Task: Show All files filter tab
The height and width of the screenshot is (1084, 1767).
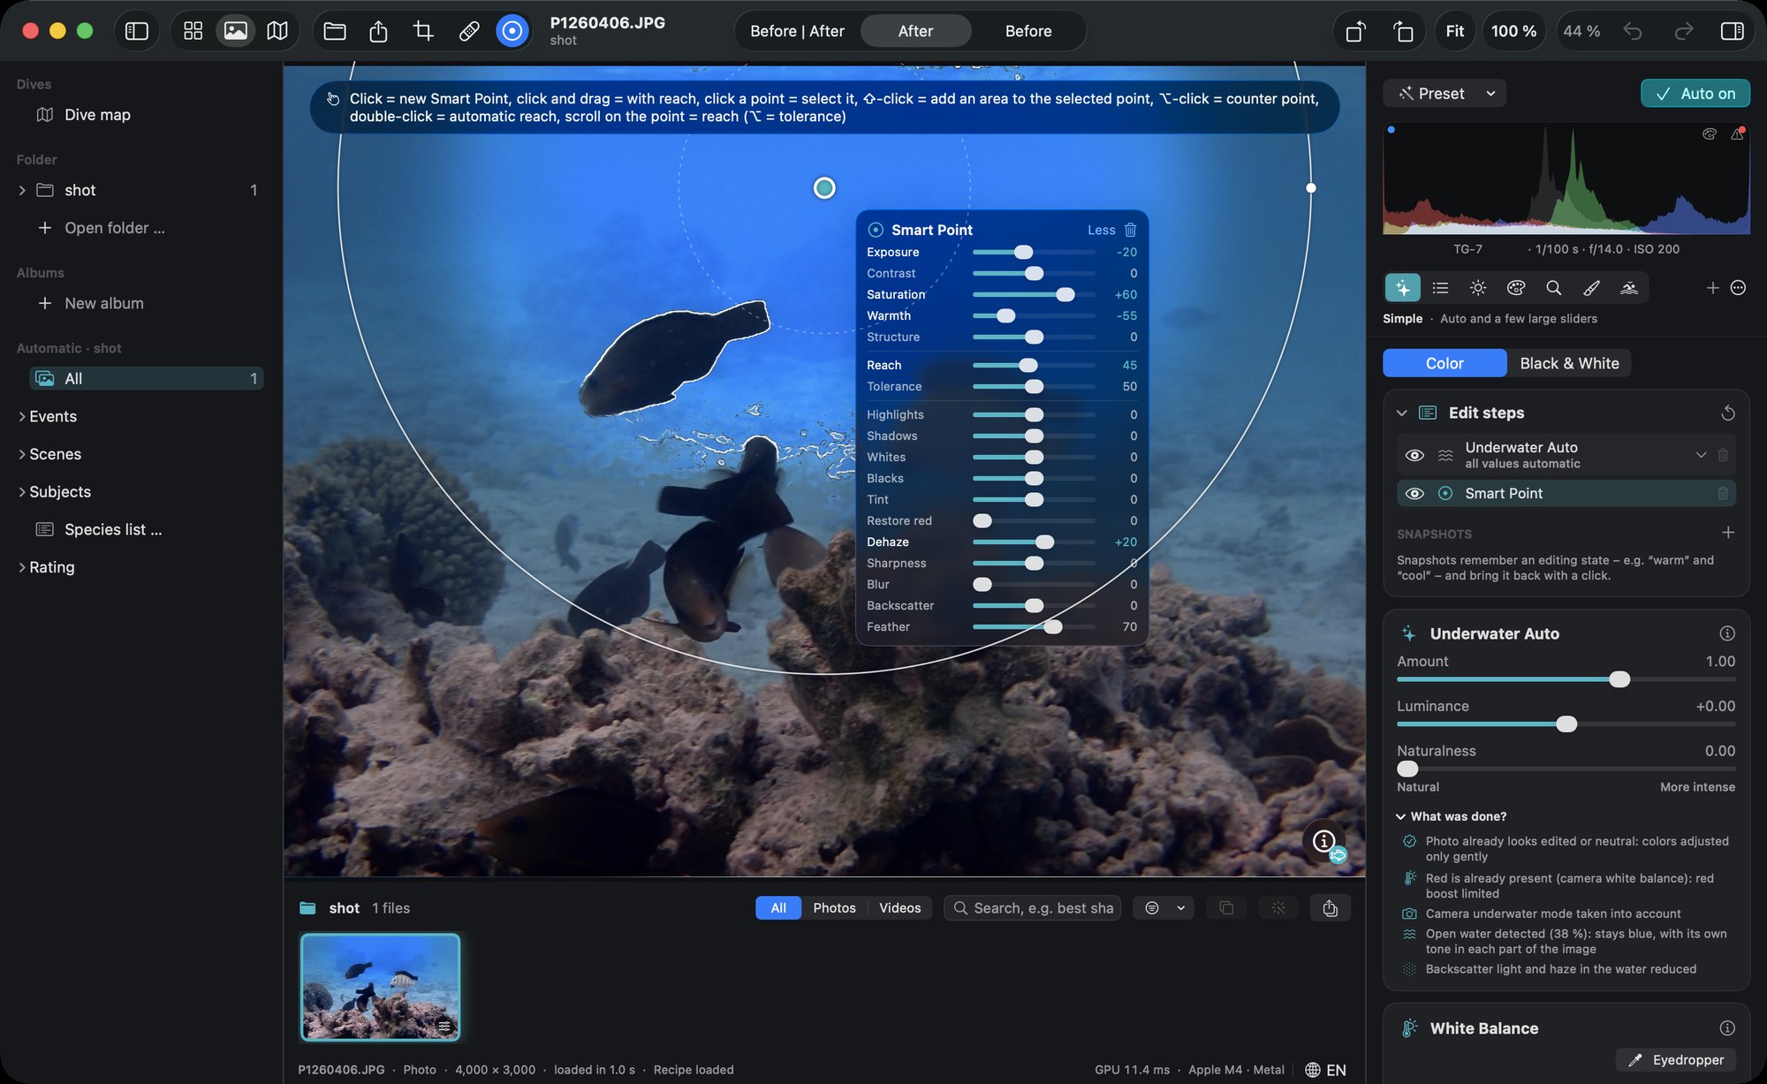Action: coord(778,908)
